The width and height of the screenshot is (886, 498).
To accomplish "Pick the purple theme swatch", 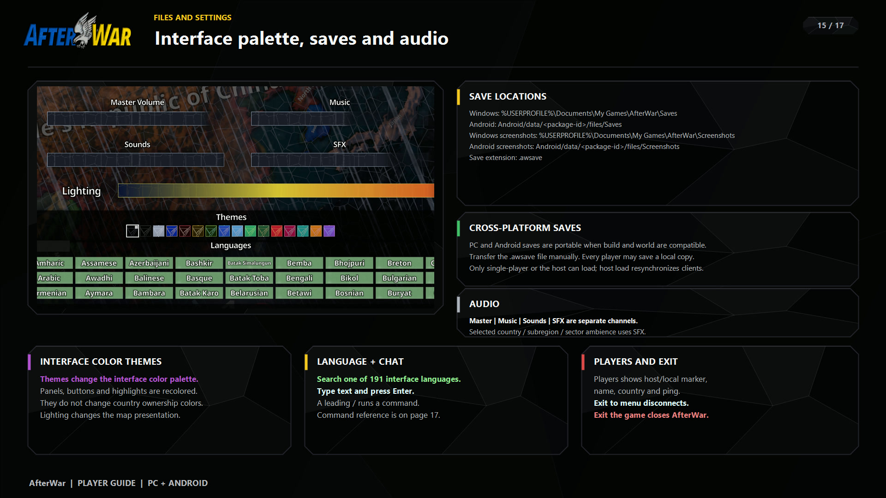I will pyautogui.click(x=329, y=231).
